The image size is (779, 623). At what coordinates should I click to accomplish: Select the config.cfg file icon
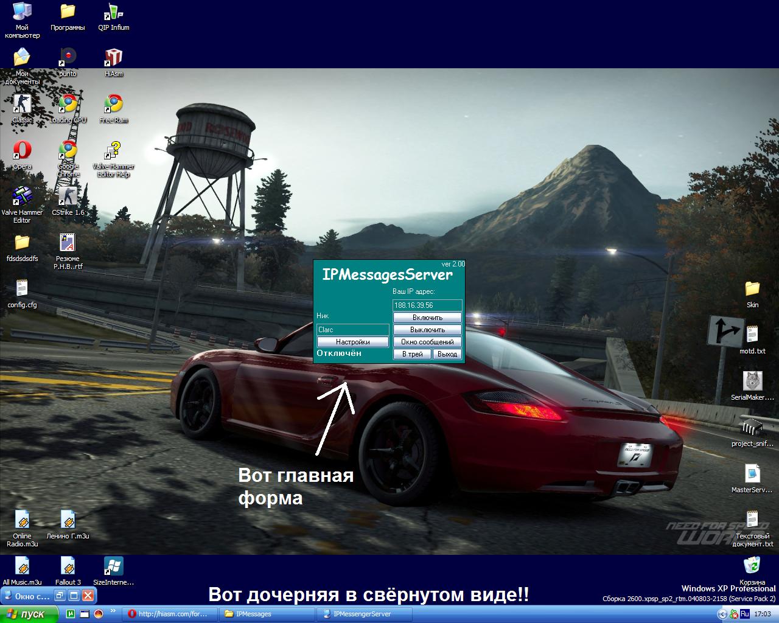coord(22,289)
